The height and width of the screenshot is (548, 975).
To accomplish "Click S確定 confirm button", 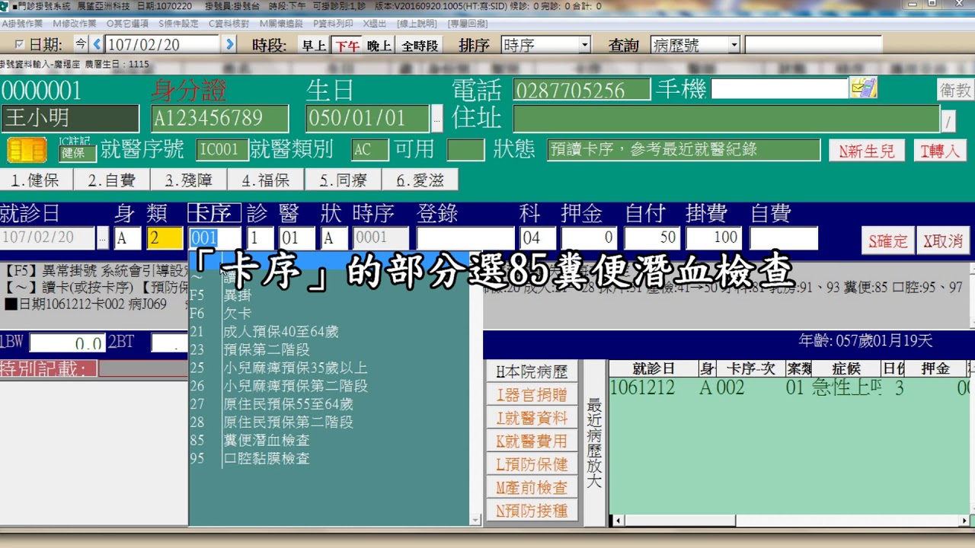I will point(888,241).
